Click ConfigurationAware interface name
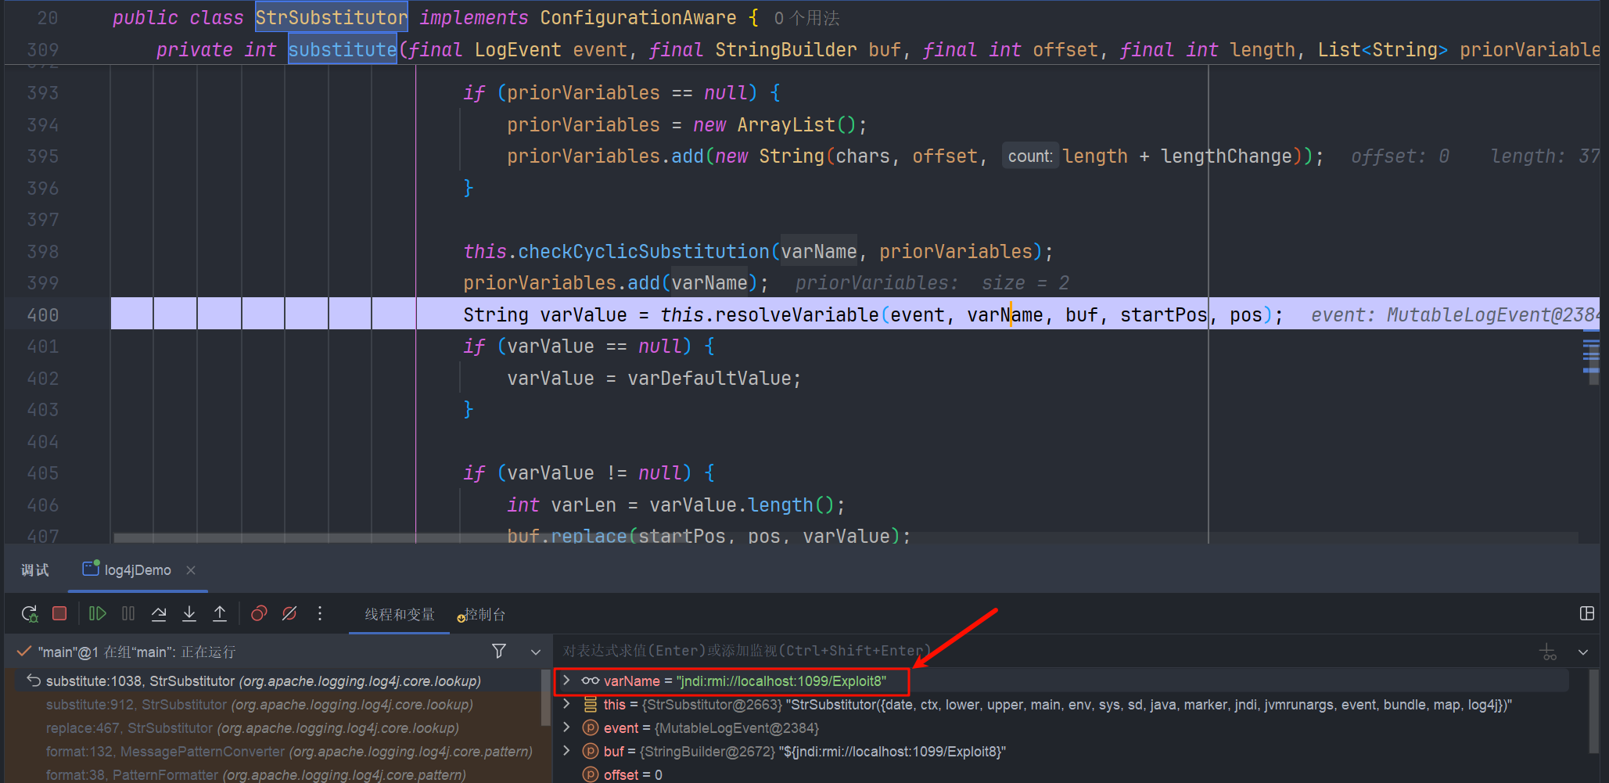1609x783 pixels. (x=638, y=17)
